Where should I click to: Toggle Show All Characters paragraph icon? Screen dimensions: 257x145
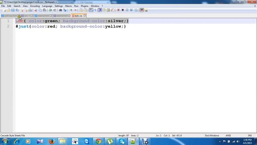[x=96, y=10]
